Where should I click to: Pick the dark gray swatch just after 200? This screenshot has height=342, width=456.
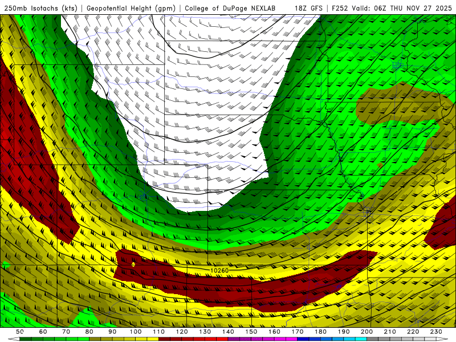tap(373, 339)
